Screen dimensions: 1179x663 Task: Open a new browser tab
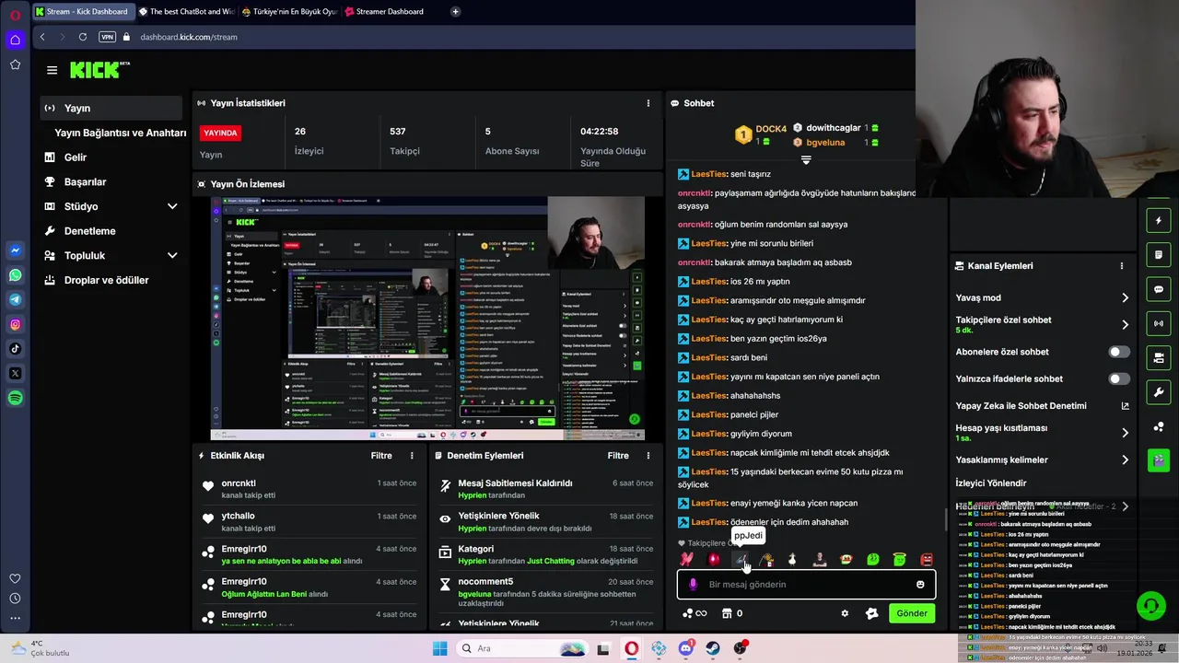[455, 11]
